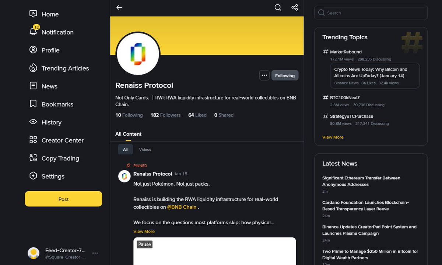Open the BTC100kNext? trending topic
This screenshot has height=265, width=442.
point(345,98)
